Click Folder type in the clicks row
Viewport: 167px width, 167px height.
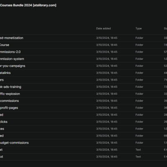pyautogui.click(x=139, y=121)
